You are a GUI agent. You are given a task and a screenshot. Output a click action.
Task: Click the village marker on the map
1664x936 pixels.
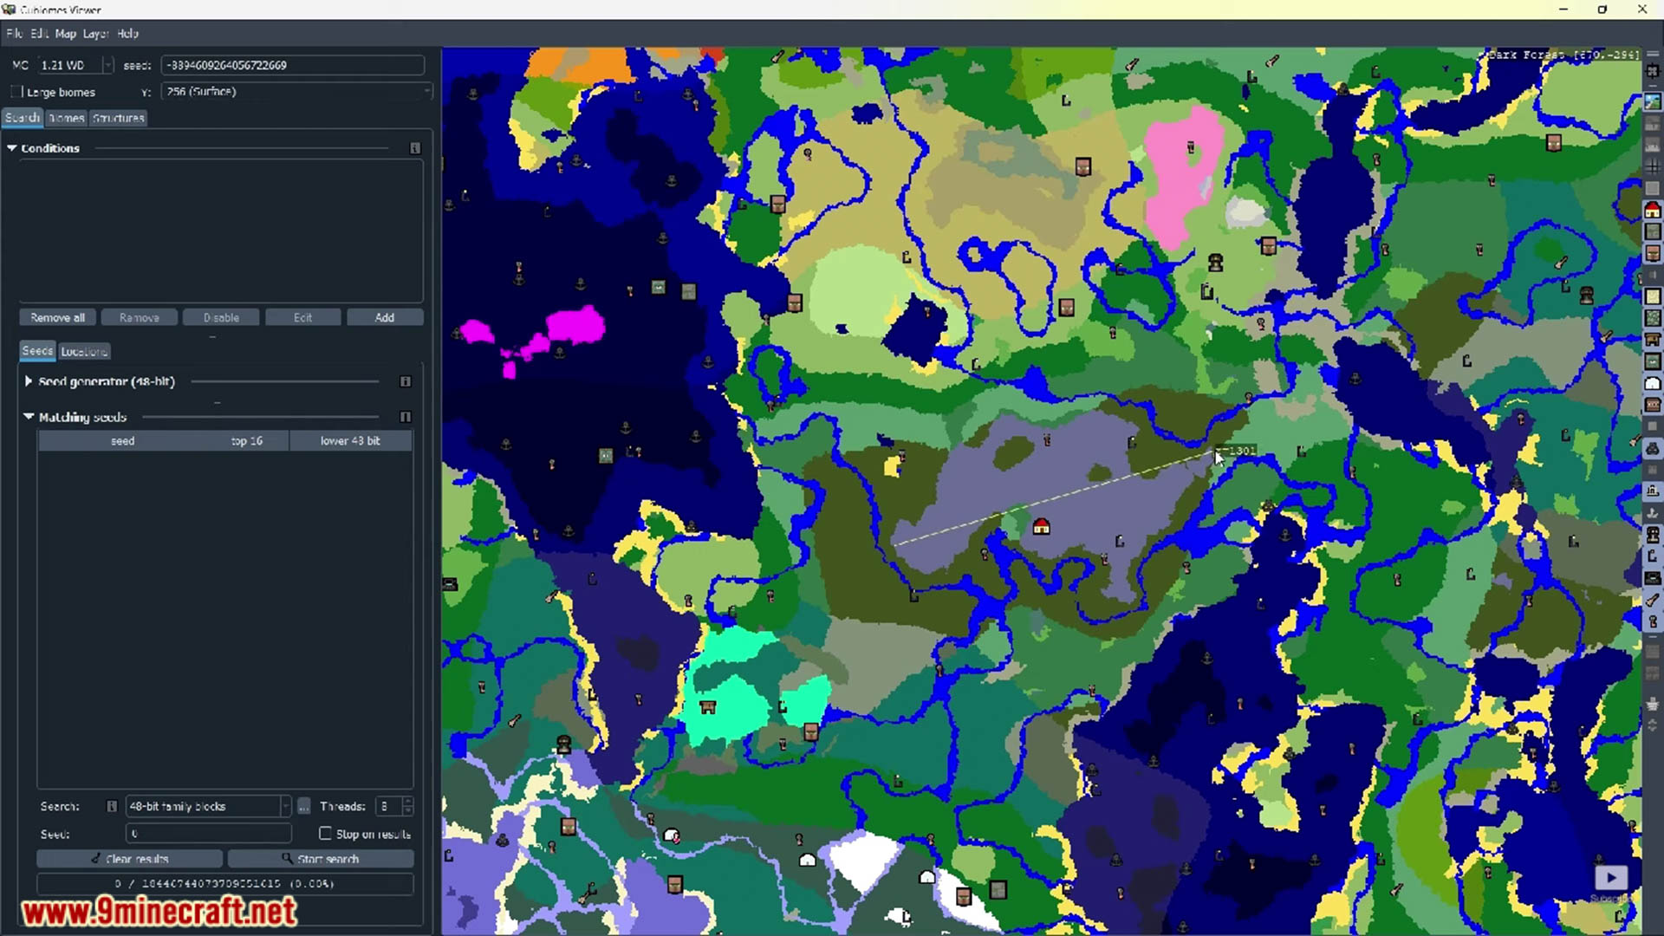click(1041, 526)
